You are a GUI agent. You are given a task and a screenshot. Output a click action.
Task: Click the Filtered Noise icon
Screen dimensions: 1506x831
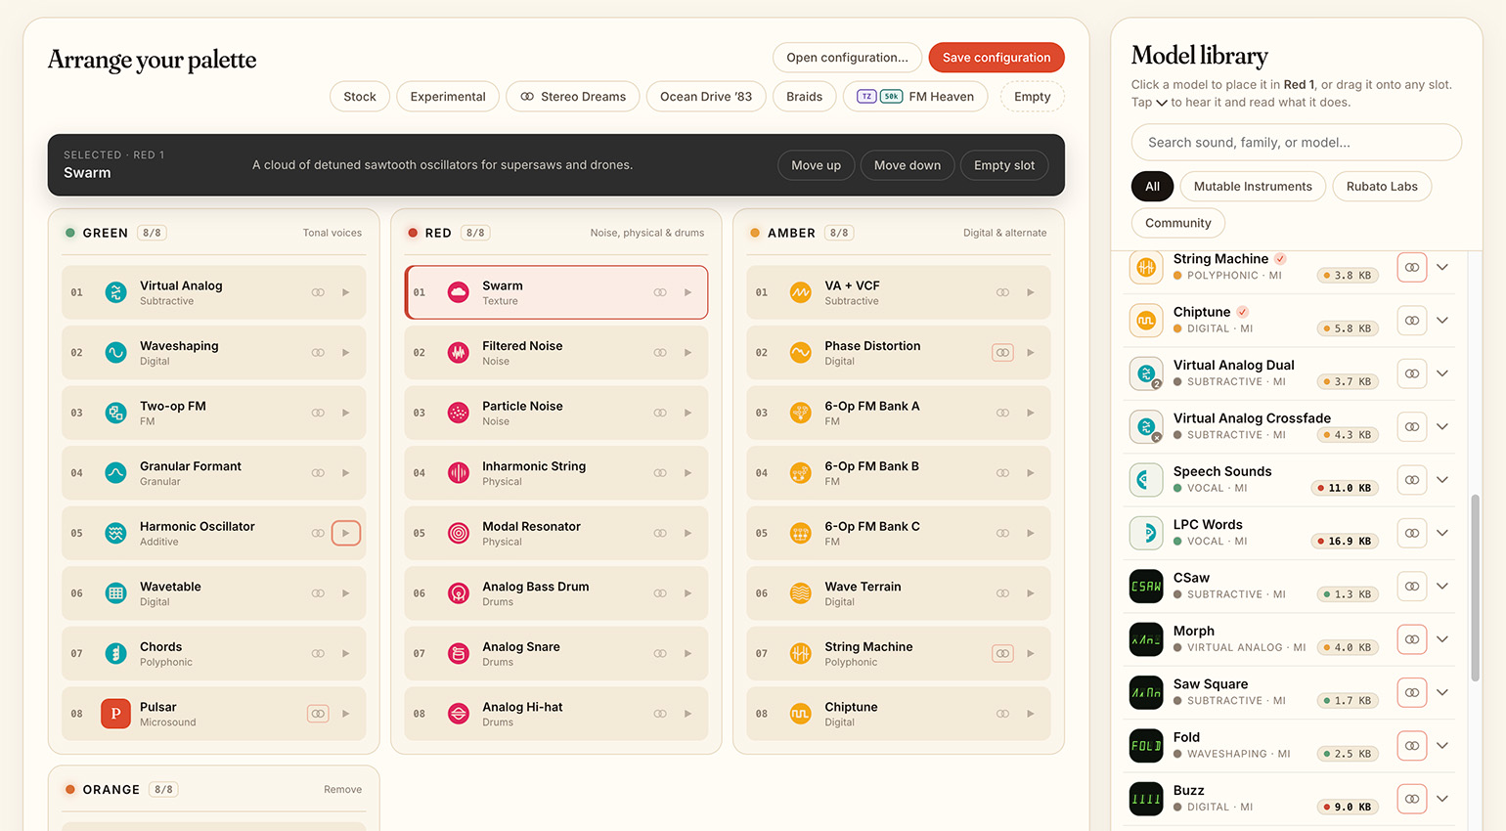(x=458, y=353)
